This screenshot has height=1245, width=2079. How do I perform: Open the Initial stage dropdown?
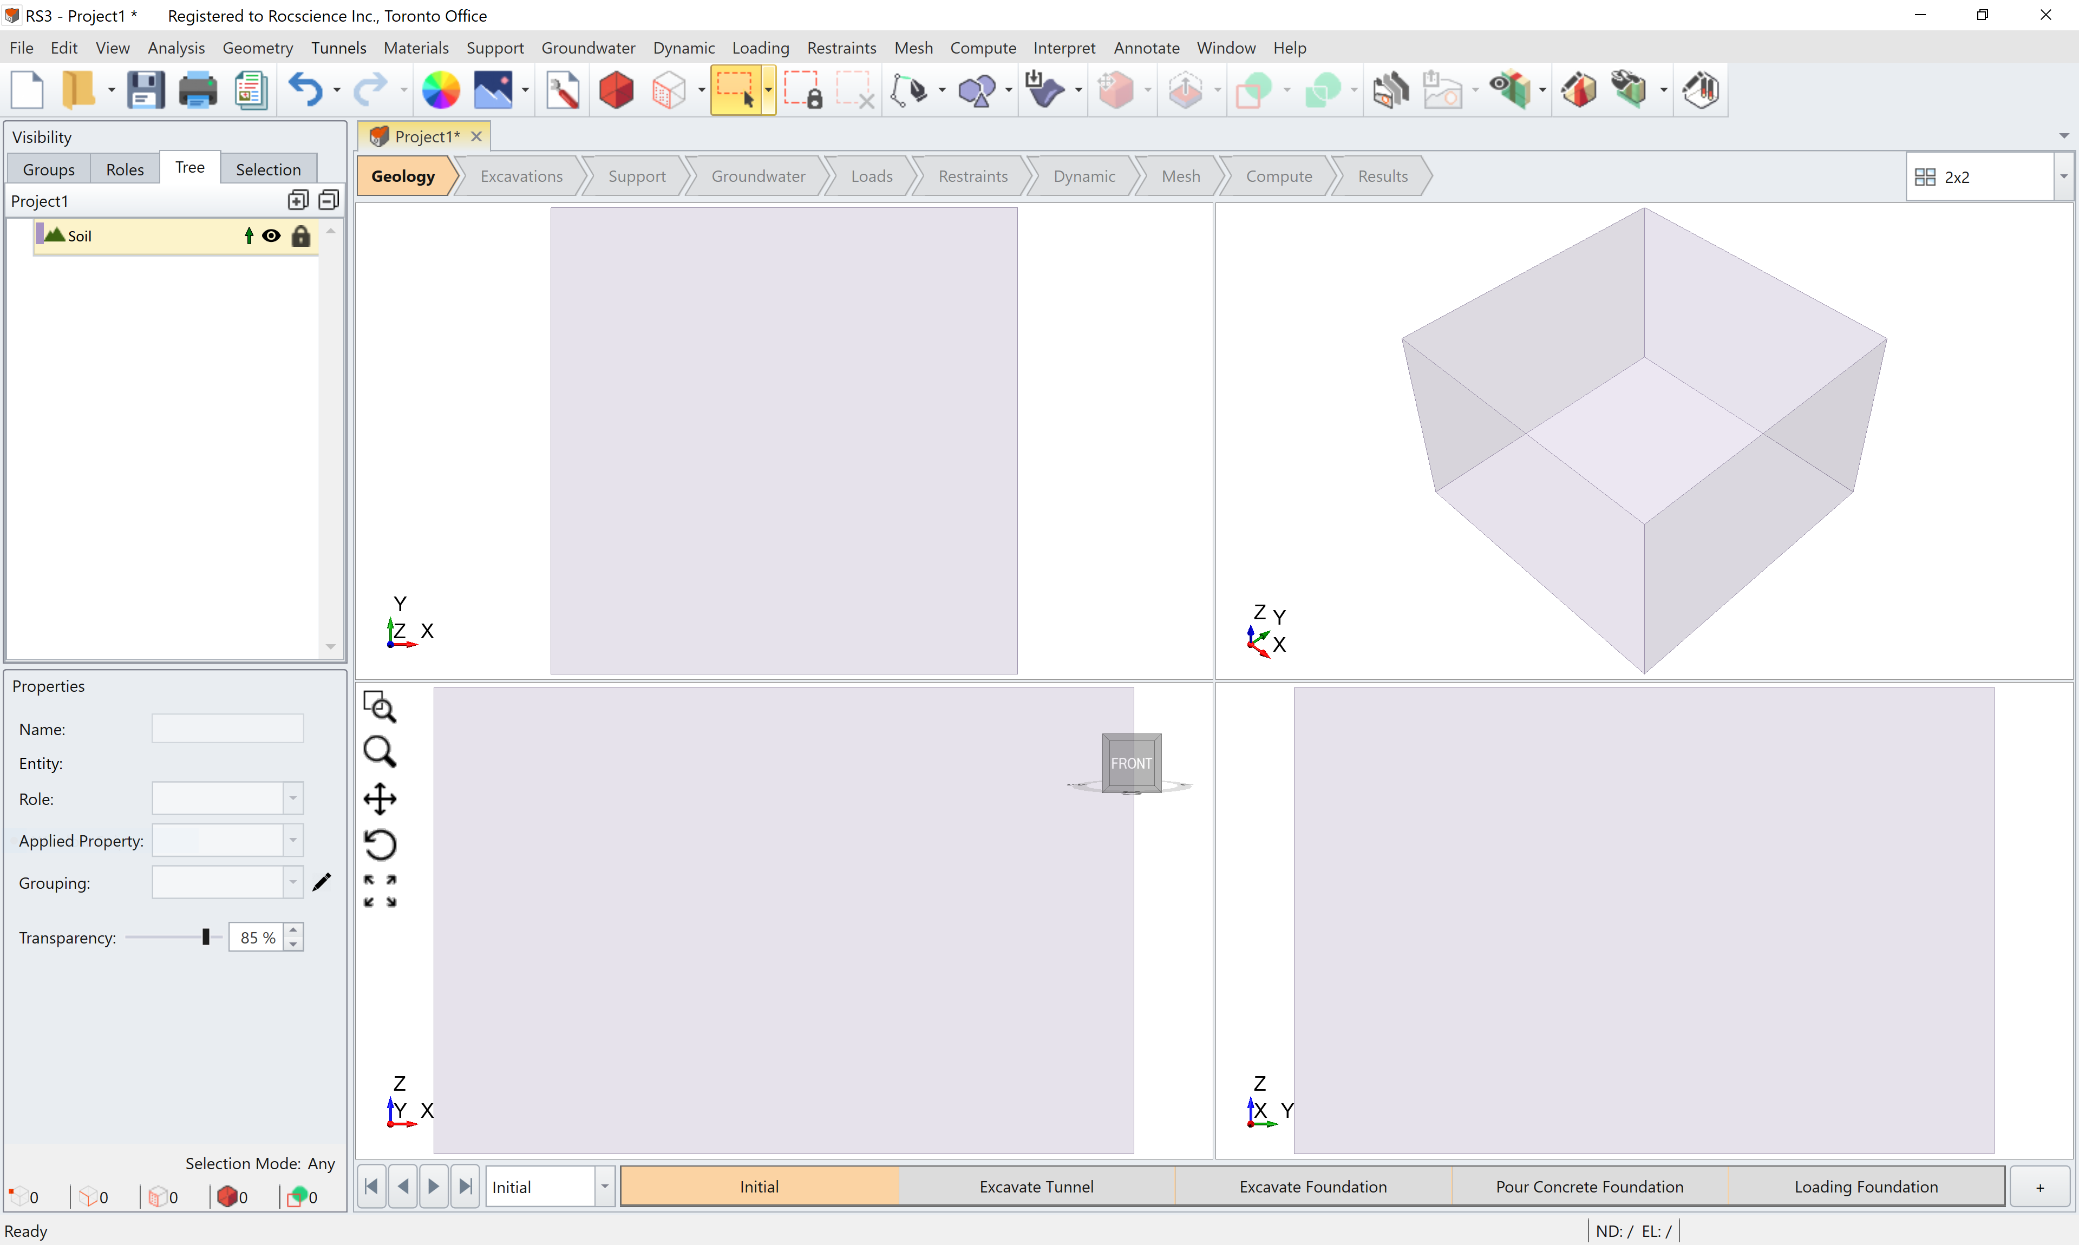click(604, 1187)
